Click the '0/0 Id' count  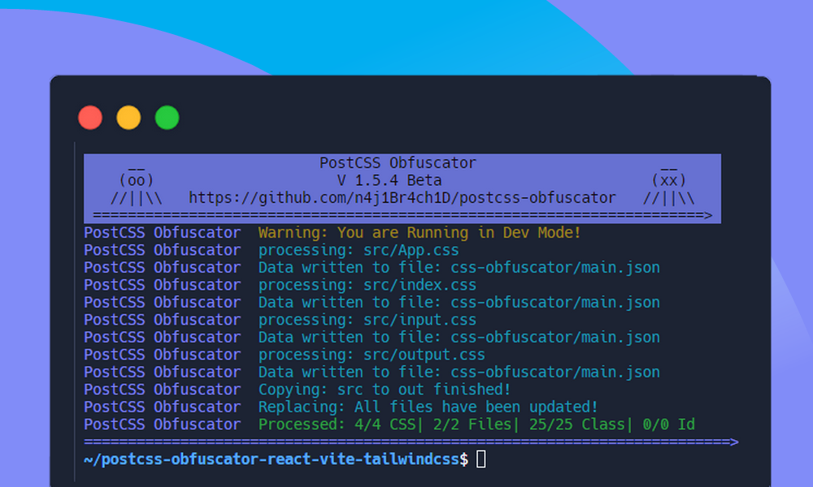coord(668,425)
